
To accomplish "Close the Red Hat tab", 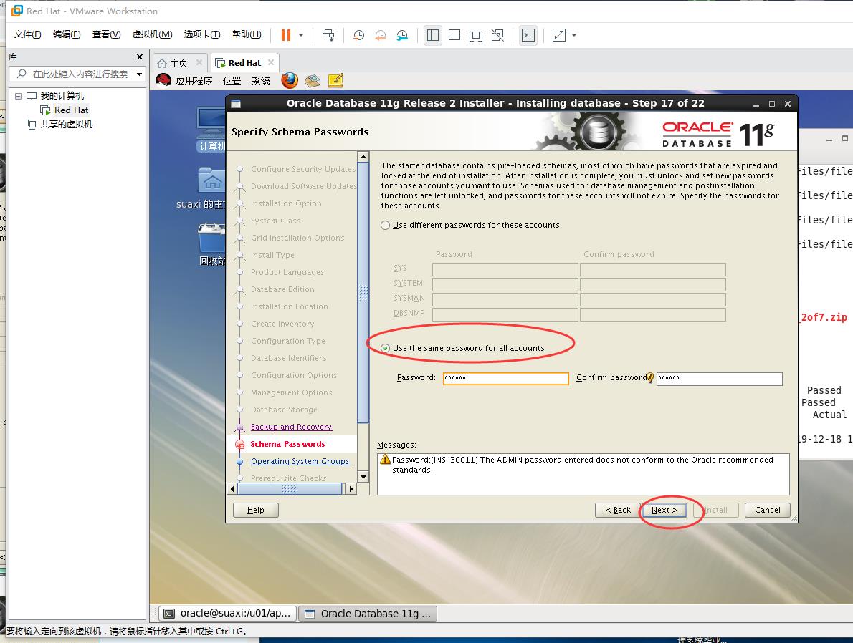I will 271,62.
